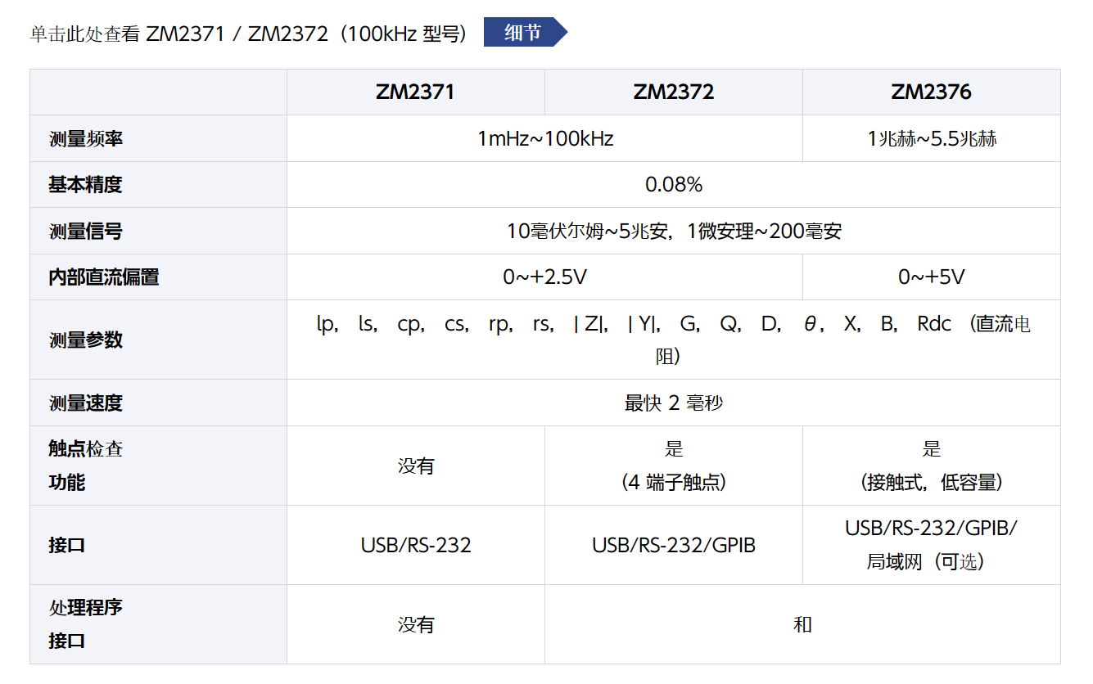Select the 4 端子触点 cell under ZM2372
The width and height of the screenshot is (1093, 684).
click(x=673, y=482)
